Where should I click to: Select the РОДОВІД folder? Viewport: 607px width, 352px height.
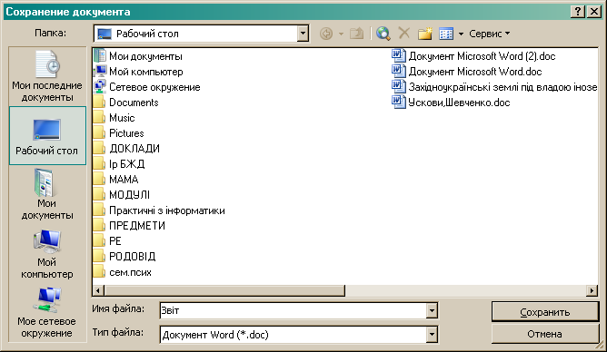pyautogui.click(x=124, y=257)
